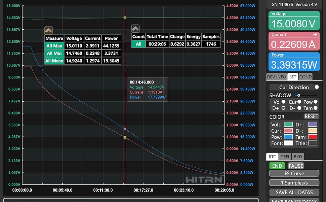Viewport: 326px width, 202px height.
Task: Toggle the Cur Direction switch
Action: point(316,87)
